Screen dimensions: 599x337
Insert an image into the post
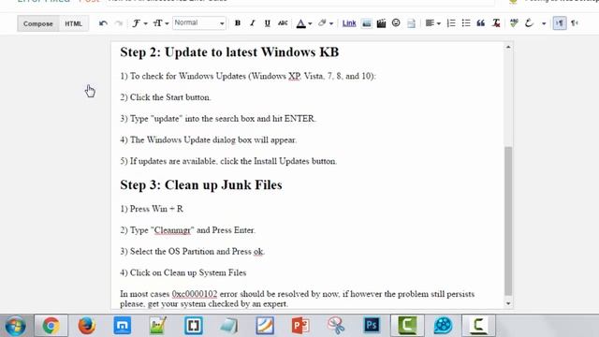(x=366, y=23)
